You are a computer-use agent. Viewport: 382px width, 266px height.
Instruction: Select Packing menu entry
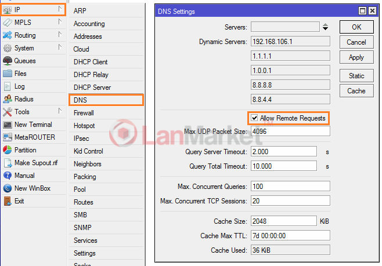click(x=106, y=177)
